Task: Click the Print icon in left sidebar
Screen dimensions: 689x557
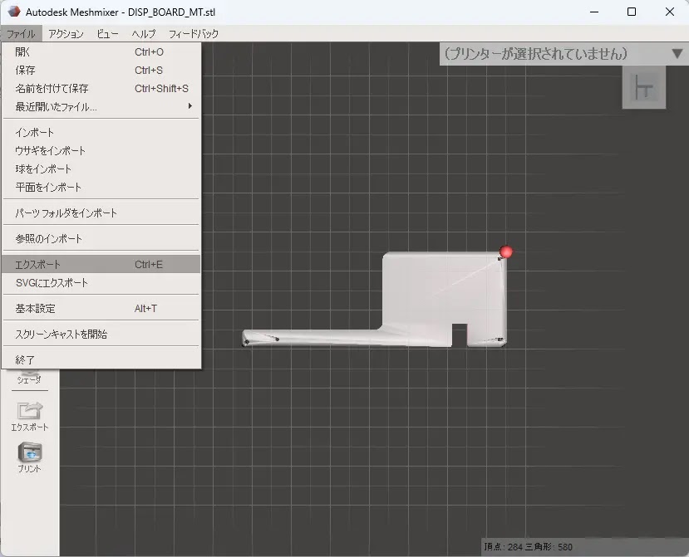Action: [29, 457]
